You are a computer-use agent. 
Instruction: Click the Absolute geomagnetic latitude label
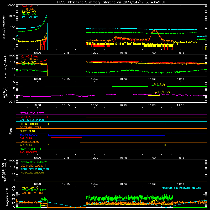pyautogui.click(x=181, y=188)
